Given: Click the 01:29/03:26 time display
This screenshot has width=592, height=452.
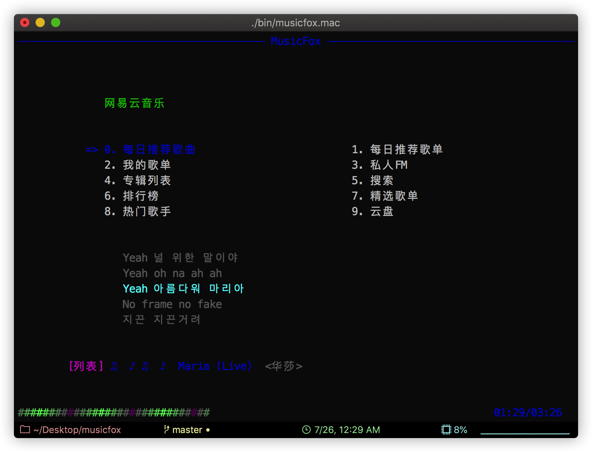Looking at the screenshot, I should point(528,413).
